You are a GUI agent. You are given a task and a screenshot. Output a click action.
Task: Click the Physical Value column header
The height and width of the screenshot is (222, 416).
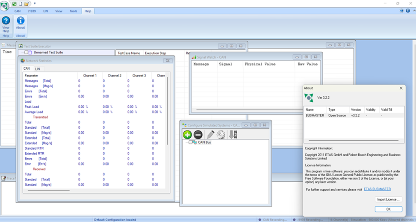(x=269, y=64)
